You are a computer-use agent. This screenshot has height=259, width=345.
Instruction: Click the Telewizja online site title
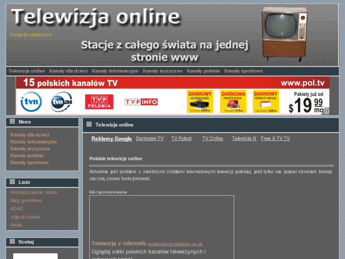pyautogui.click(x=96, y=17)
